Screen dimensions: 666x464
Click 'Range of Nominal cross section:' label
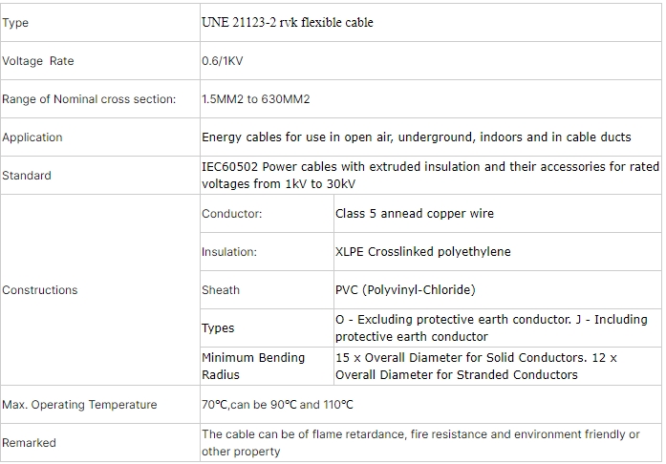[89, 99]
